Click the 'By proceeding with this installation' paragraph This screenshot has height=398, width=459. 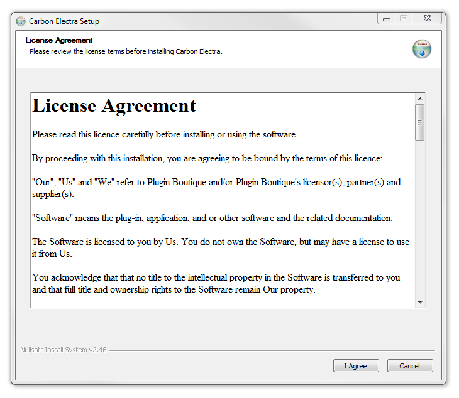click(x=207, y=158)
